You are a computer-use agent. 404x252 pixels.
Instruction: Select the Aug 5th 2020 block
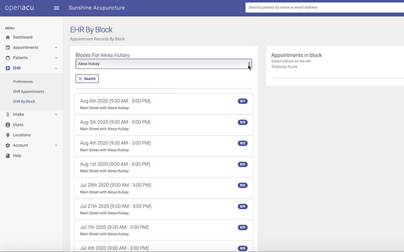[x=164, y=125]
